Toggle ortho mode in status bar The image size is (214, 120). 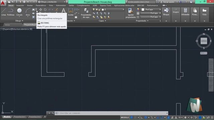[x=142, y=117]
